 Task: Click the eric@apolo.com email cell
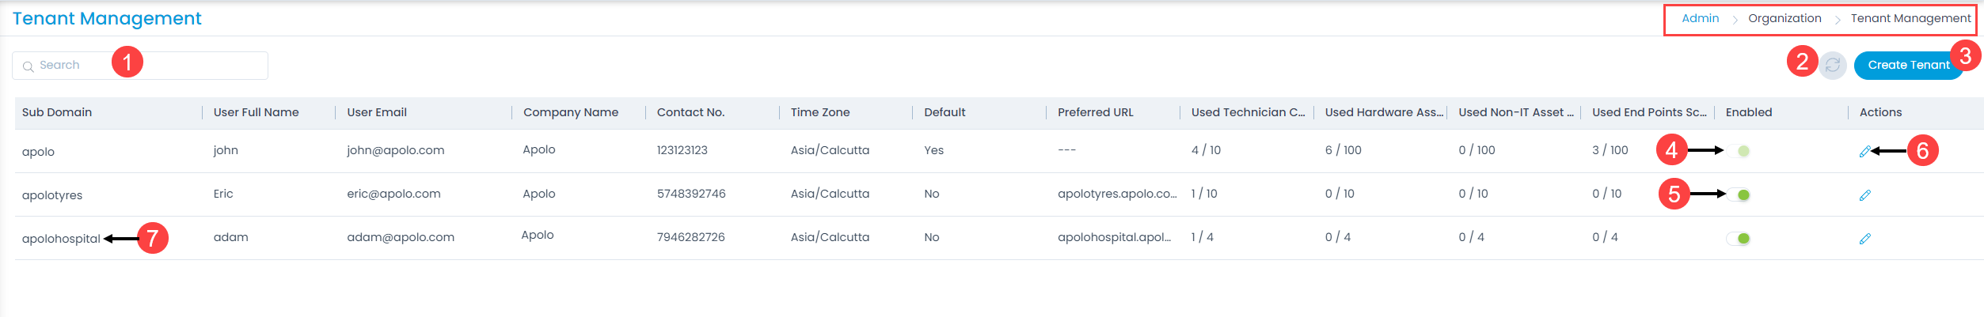pyautogui.click(x=393, y=194)
